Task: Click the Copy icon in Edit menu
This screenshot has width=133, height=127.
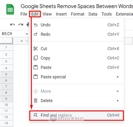Action: pos(36,58)
